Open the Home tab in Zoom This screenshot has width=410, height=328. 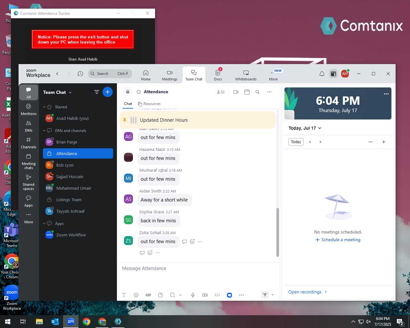pyautogui.click(x=146, y=75)
